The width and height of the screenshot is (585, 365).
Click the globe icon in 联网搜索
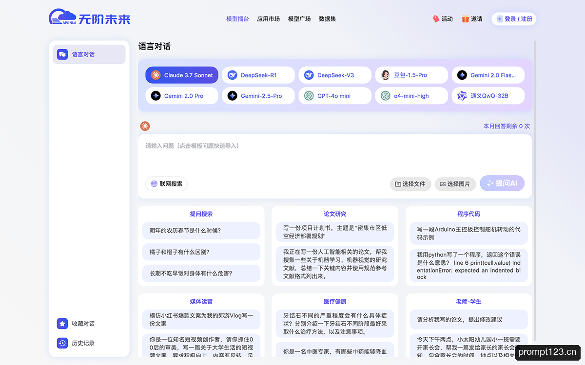click(154, 184)
